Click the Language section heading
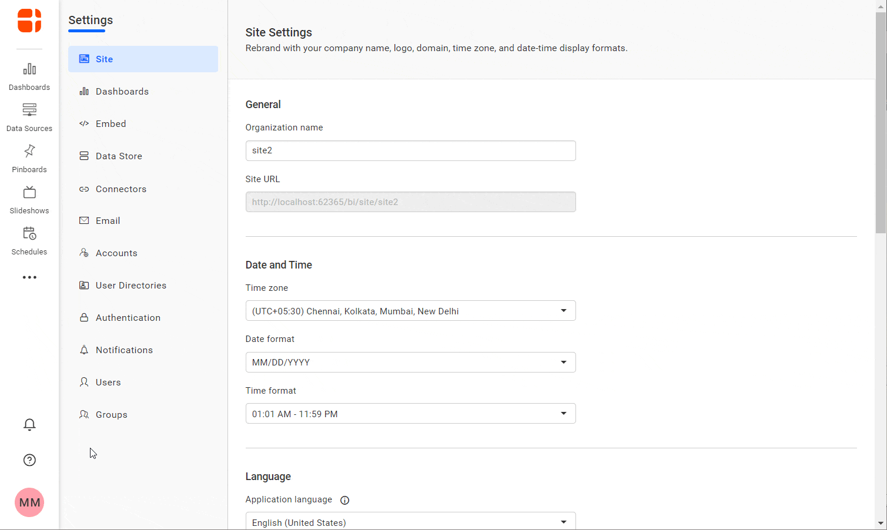This screenshot has width=887, height=530. point(268,477)
